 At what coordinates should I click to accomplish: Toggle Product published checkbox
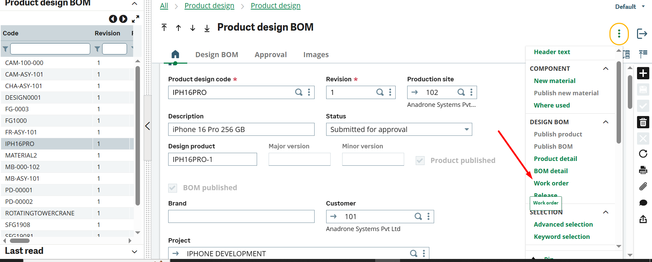(x=420, y=161)
